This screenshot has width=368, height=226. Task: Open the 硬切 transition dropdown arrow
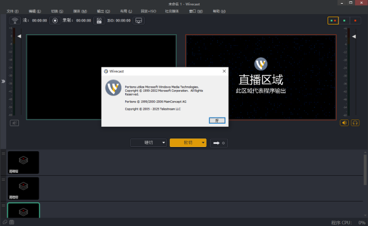pos(164,143)
